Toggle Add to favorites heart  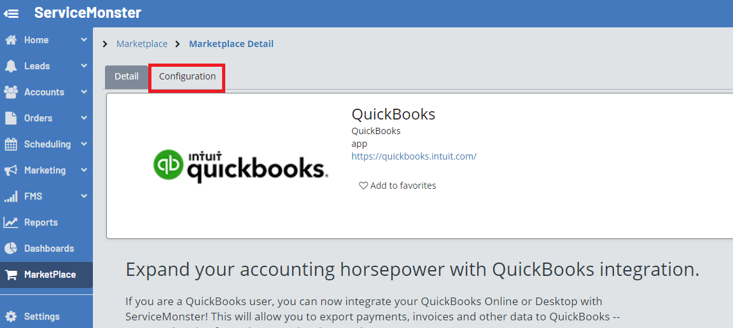click(363, 186)
